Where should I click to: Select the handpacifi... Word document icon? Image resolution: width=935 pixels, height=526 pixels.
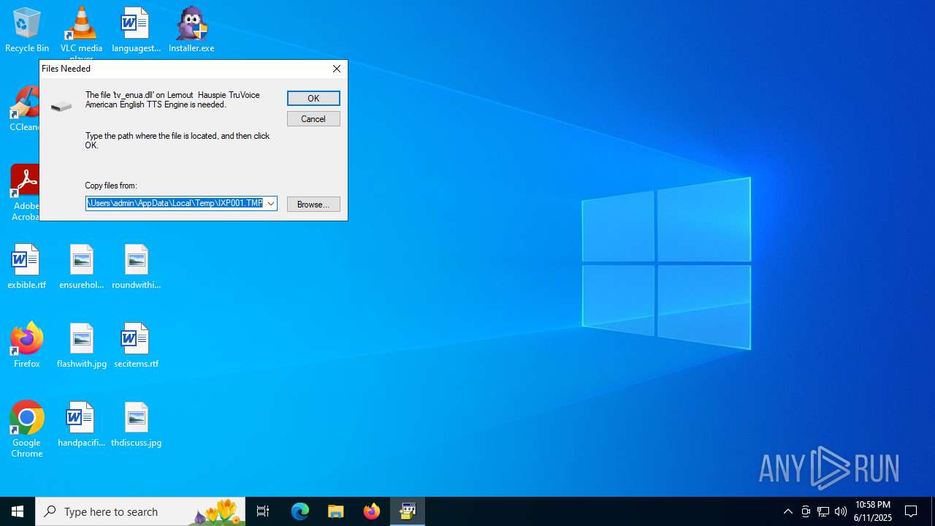click(x=81, y=424)
